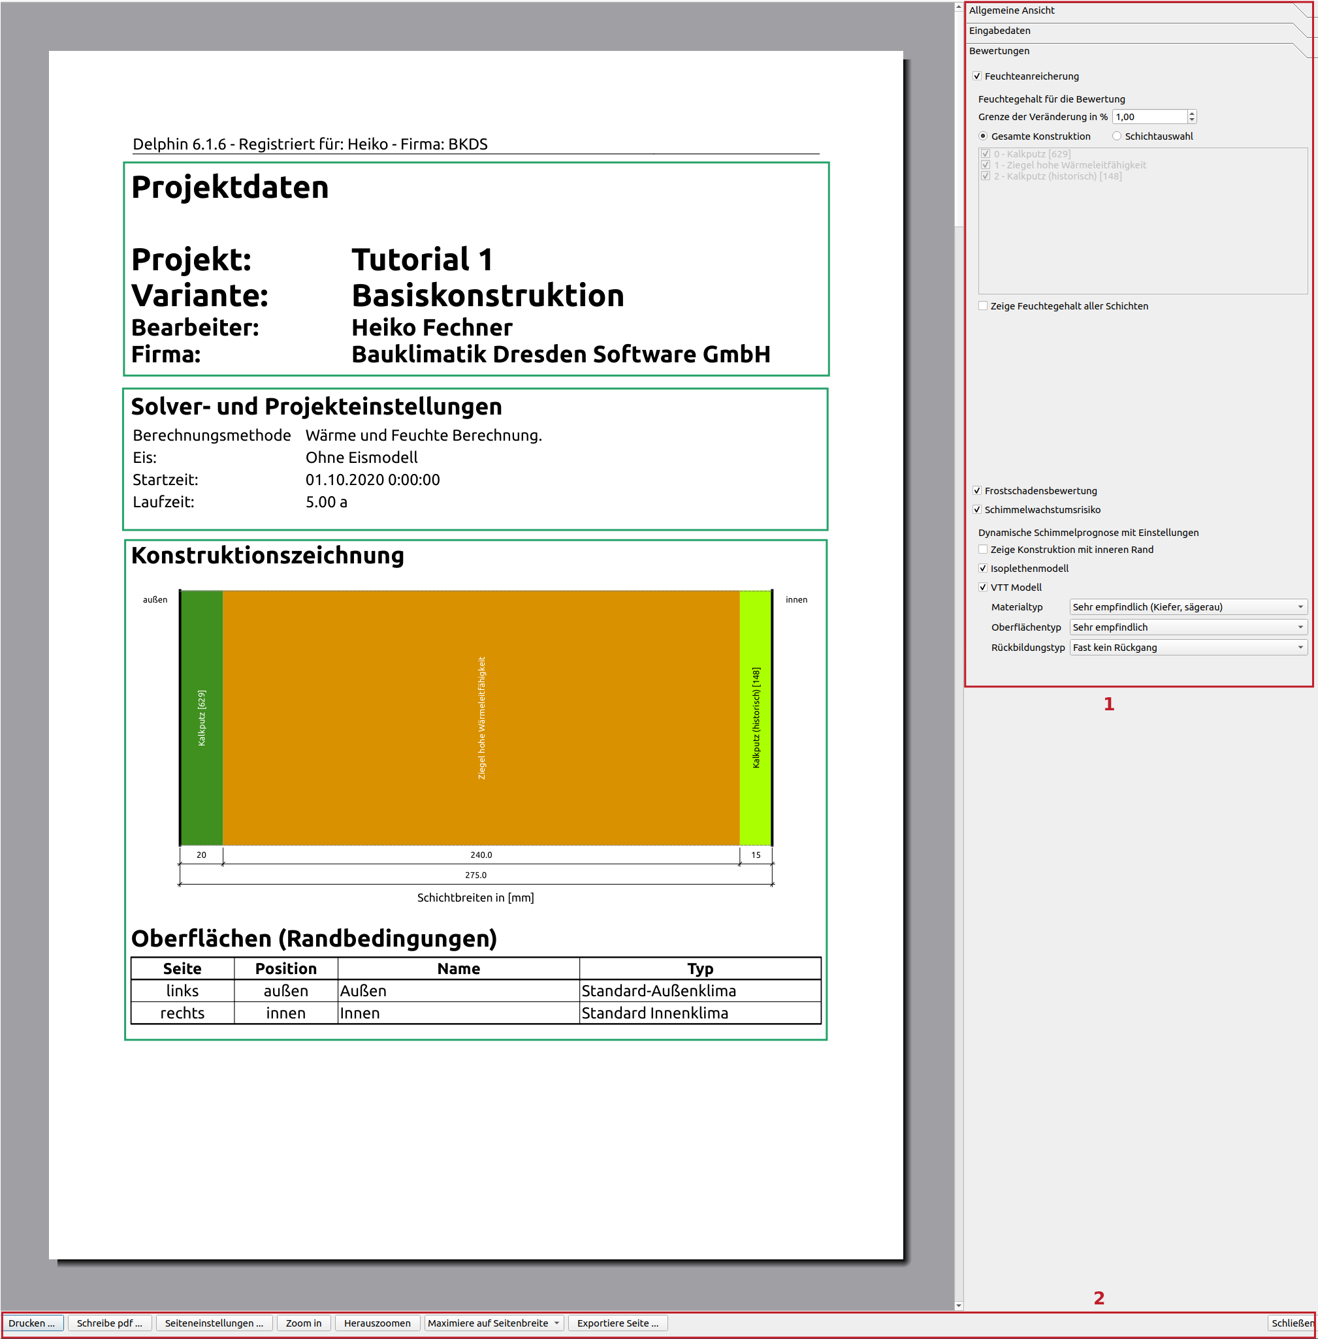Click the Drucken button
1318x1339 pixels.
(x=33, y=1323)
